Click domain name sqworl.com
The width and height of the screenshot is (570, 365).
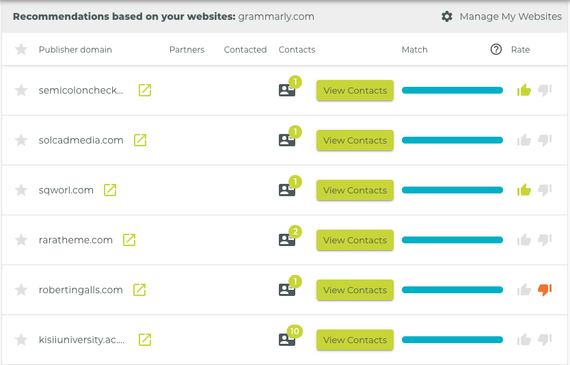(66, 190)
